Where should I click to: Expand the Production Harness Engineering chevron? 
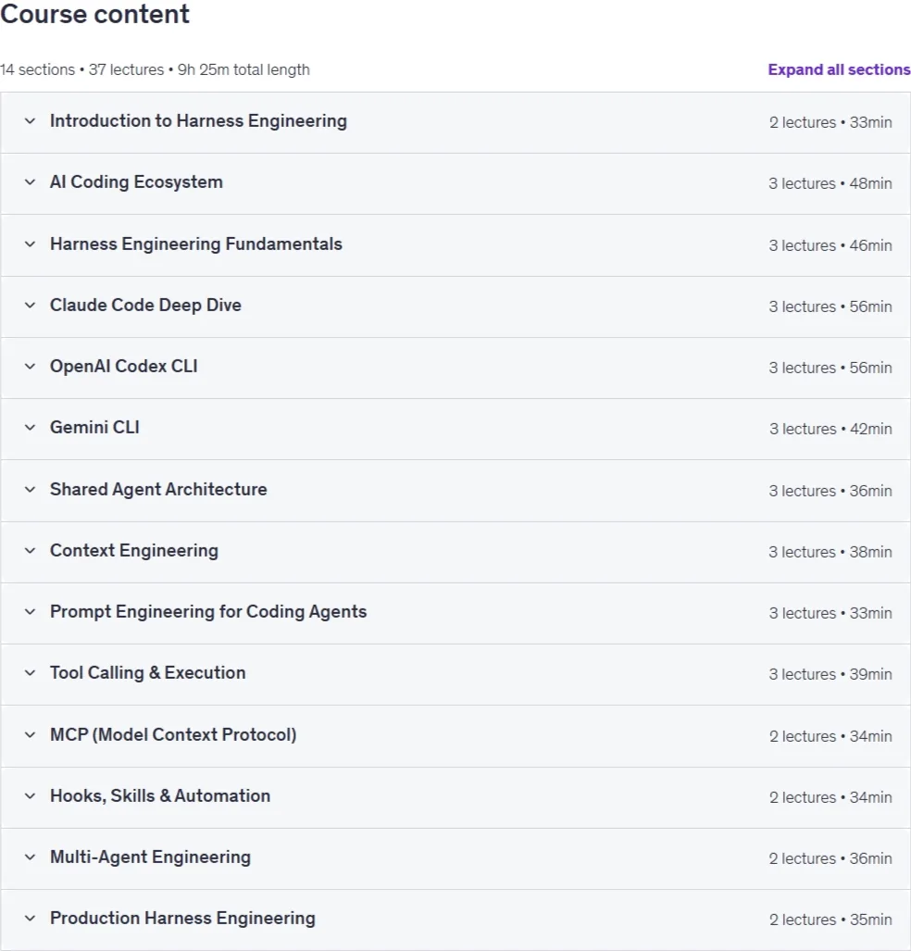[30, 919]
